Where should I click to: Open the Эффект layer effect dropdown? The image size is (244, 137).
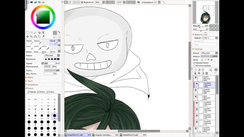pos(210,38)
